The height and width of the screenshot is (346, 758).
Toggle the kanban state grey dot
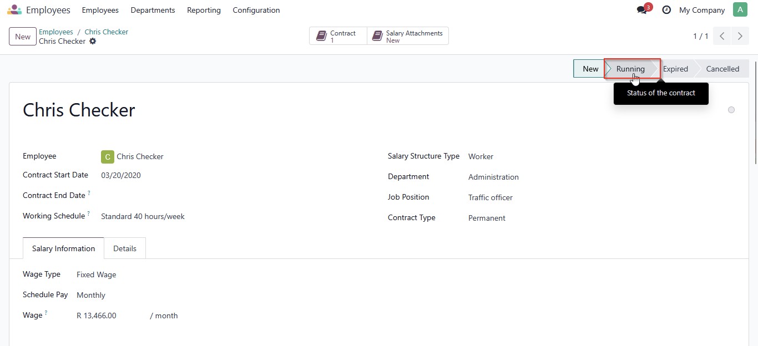731,110
